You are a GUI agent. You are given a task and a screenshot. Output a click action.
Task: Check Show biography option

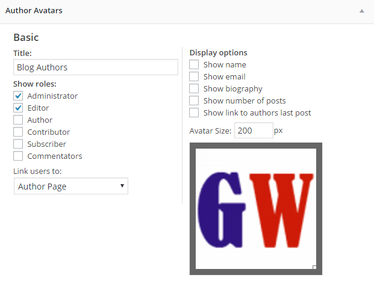click(x=194, y=88)
